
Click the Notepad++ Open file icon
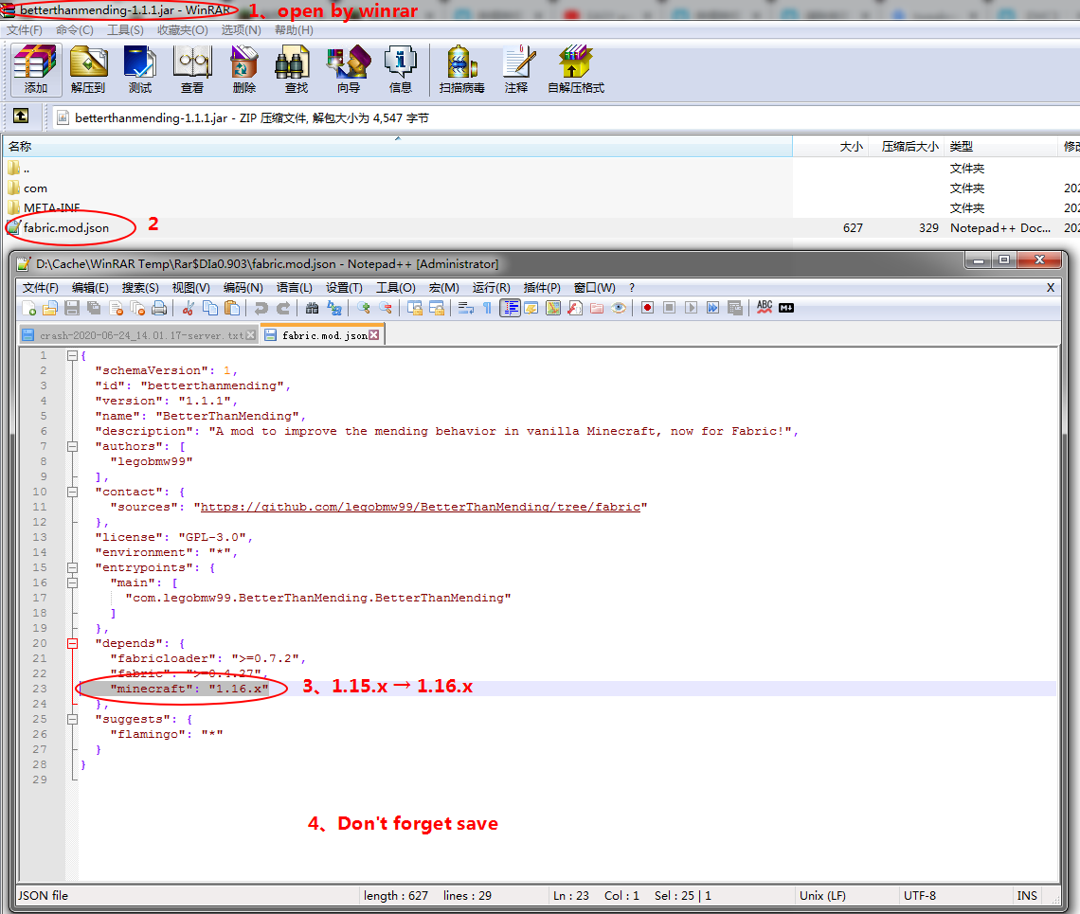point(50,308)
